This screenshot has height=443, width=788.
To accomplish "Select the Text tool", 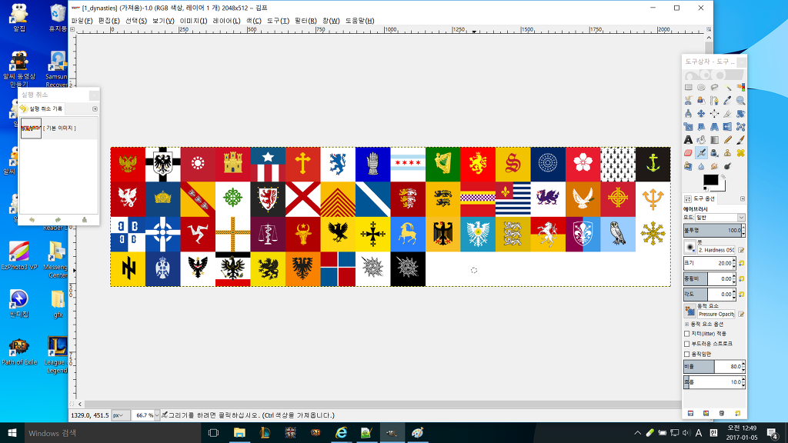I will 689,140.
